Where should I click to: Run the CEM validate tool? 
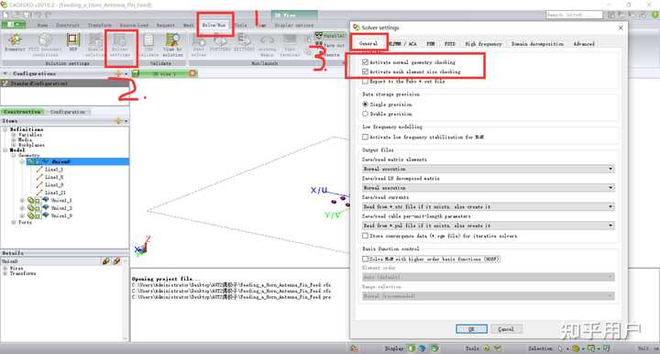(148, 46)
